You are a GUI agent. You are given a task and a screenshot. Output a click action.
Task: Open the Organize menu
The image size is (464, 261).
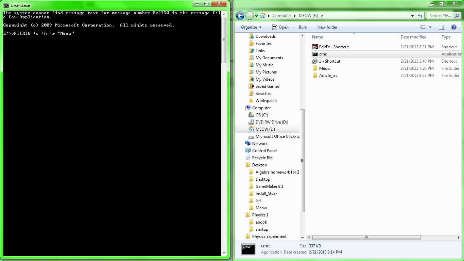251,27
